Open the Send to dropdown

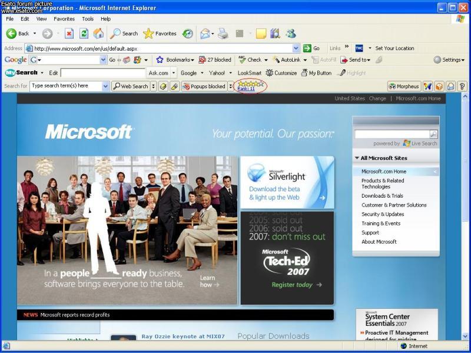[356, 60]
